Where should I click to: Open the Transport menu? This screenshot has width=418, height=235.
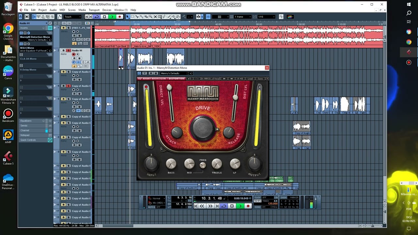click(x=94, y=10)
